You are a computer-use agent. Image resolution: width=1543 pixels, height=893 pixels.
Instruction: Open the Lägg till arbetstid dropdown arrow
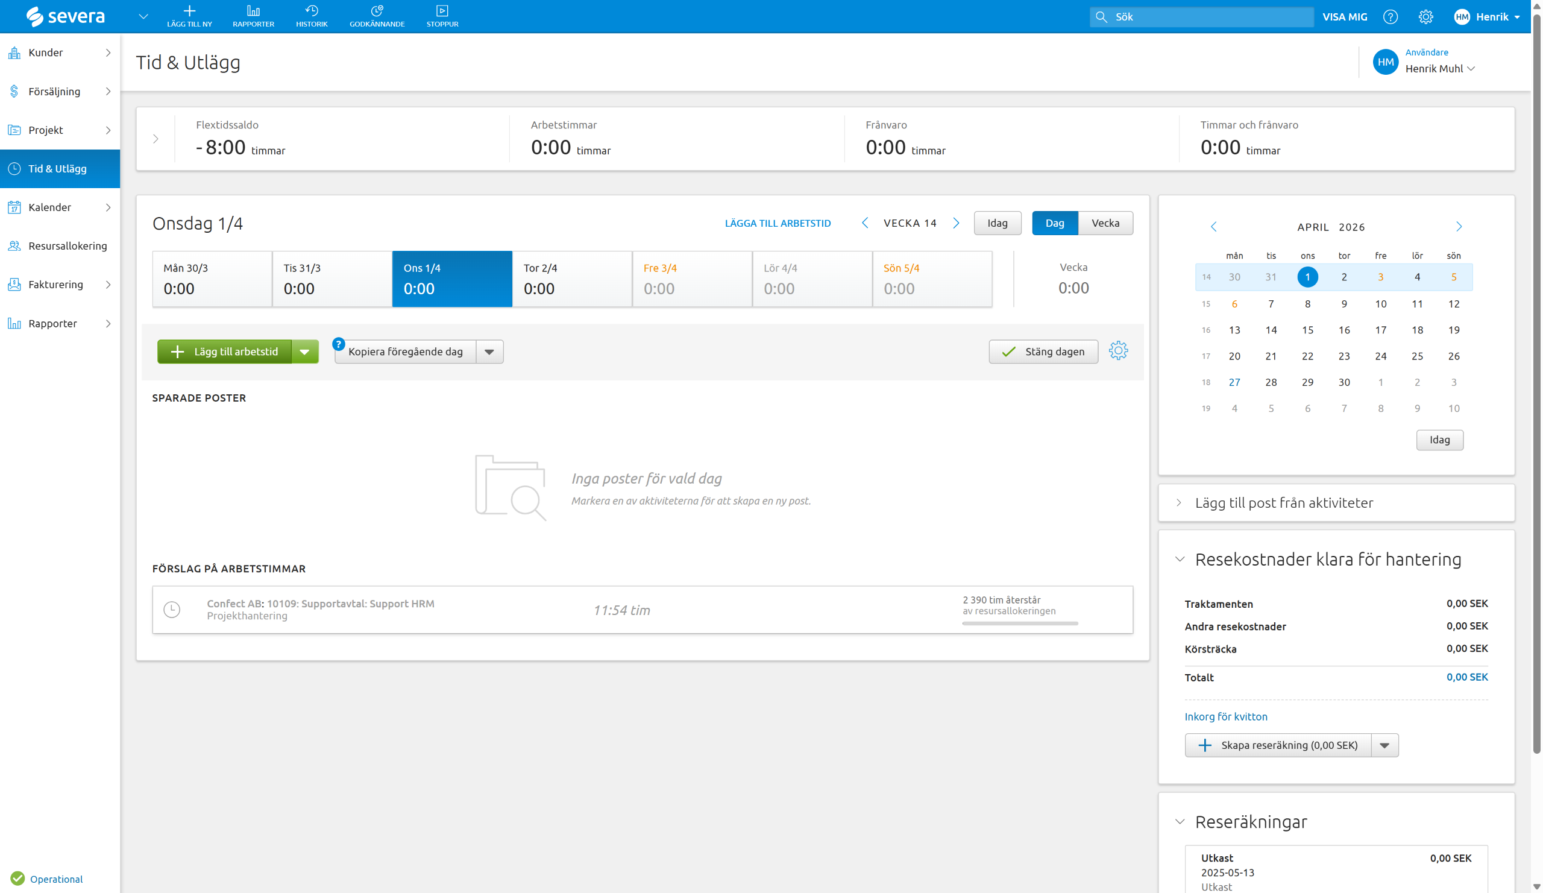point(304,352)
